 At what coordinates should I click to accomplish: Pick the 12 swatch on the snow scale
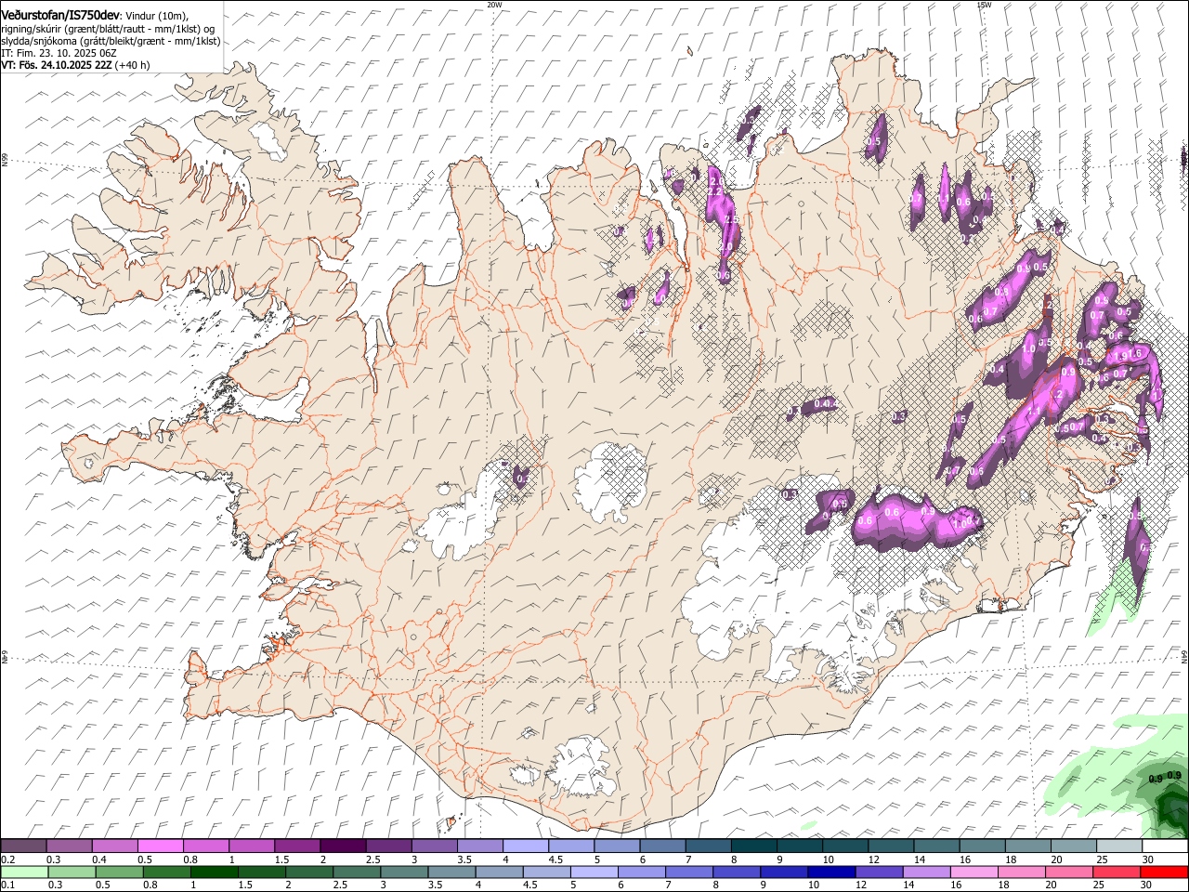[890, 846]
